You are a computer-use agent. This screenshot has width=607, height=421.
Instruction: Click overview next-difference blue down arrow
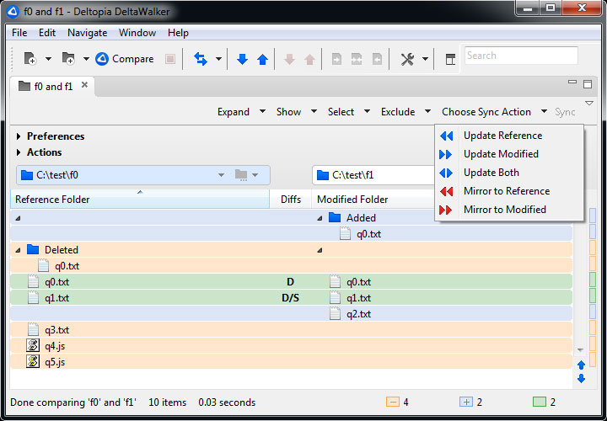tap(581, 379)
